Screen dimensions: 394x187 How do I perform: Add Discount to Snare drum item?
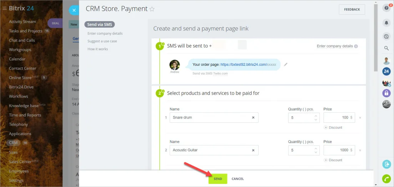(x=333, y=127)
